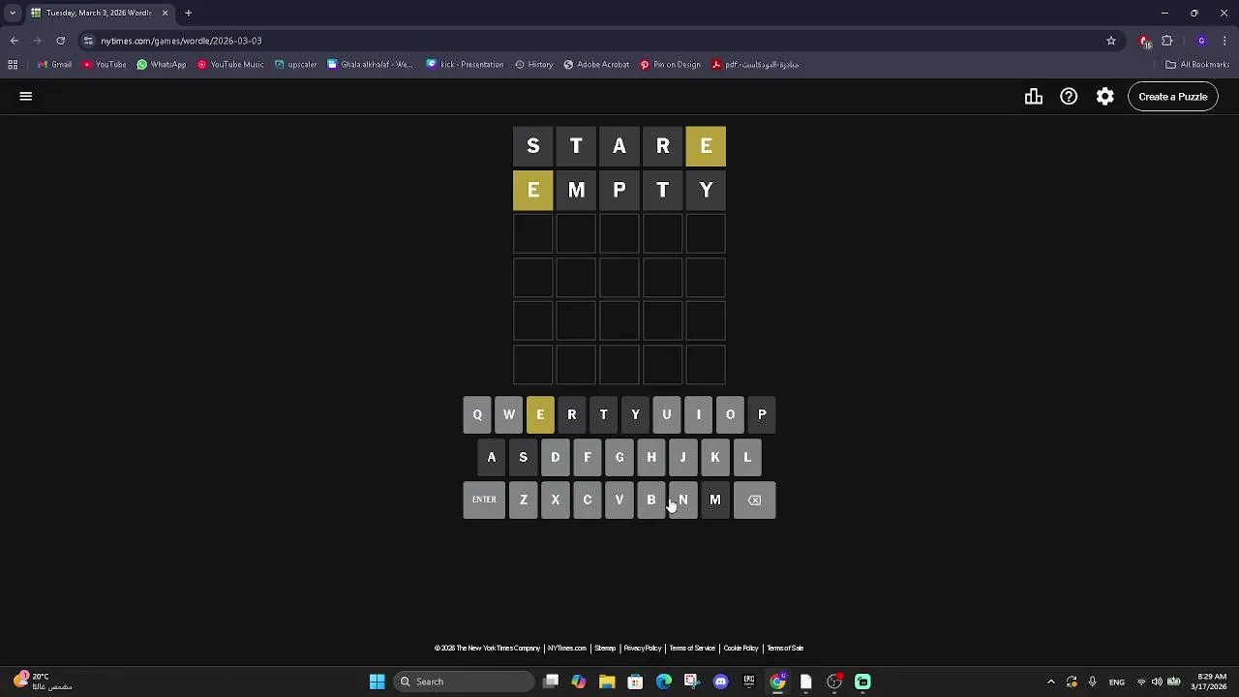Viewport: 1239px width, 697px height.
Task: Open the All Bookmarks folder
Action: pyautogui.click(x=1197, y=65)
